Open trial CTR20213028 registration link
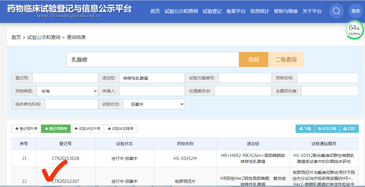 (65, 158)
